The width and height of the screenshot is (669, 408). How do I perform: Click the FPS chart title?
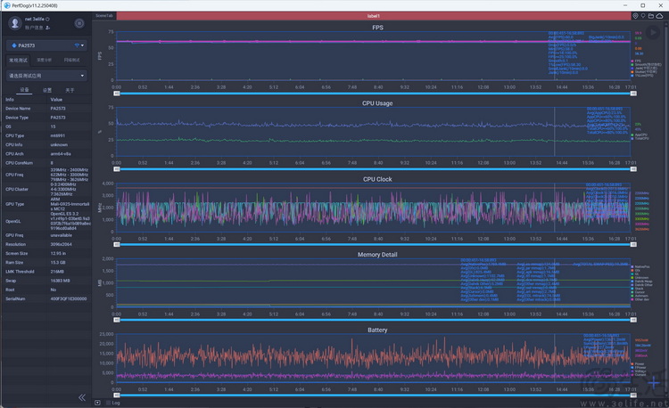(x=377, y=28)
